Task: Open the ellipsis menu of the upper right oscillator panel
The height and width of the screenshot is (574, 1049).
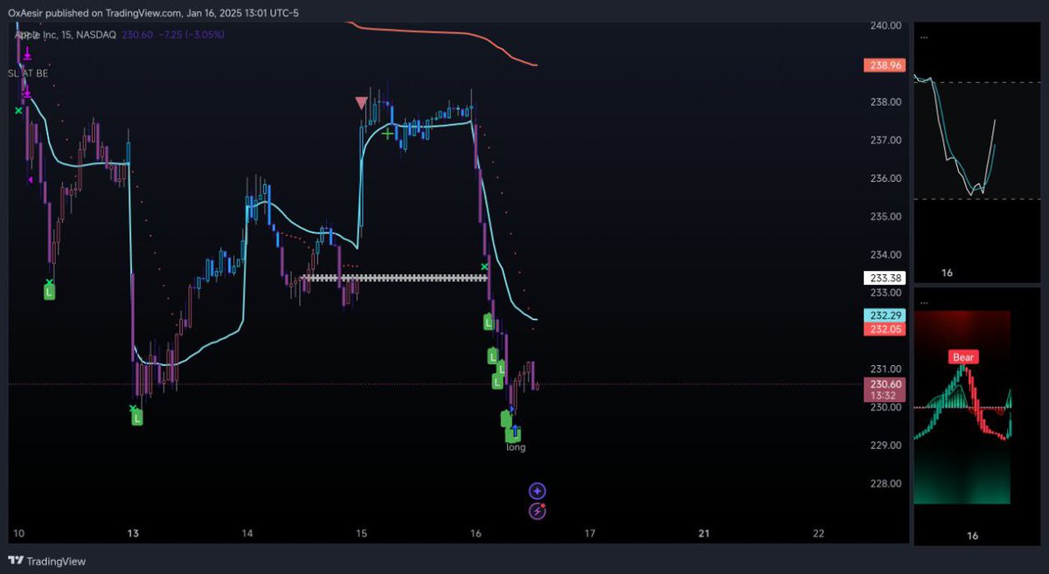Action: [x=923, y=36]
